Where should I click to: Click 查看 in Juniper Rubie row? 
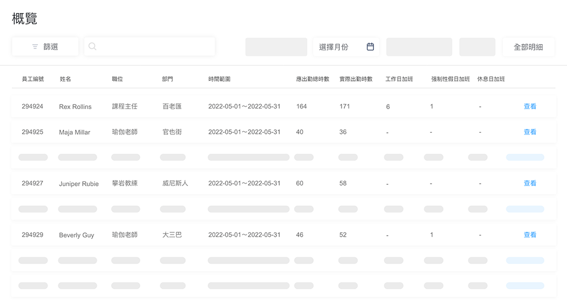point(530,183)
